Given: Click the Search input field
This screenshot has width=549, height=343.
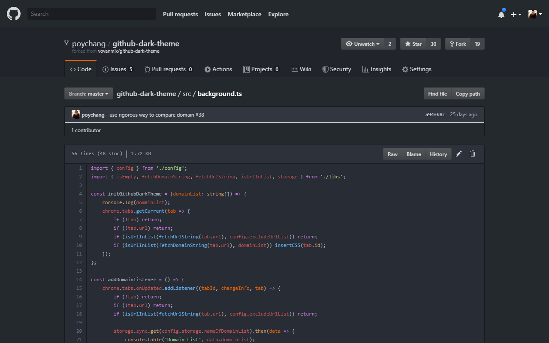Looking at the screenshot, I should (91, 13).
